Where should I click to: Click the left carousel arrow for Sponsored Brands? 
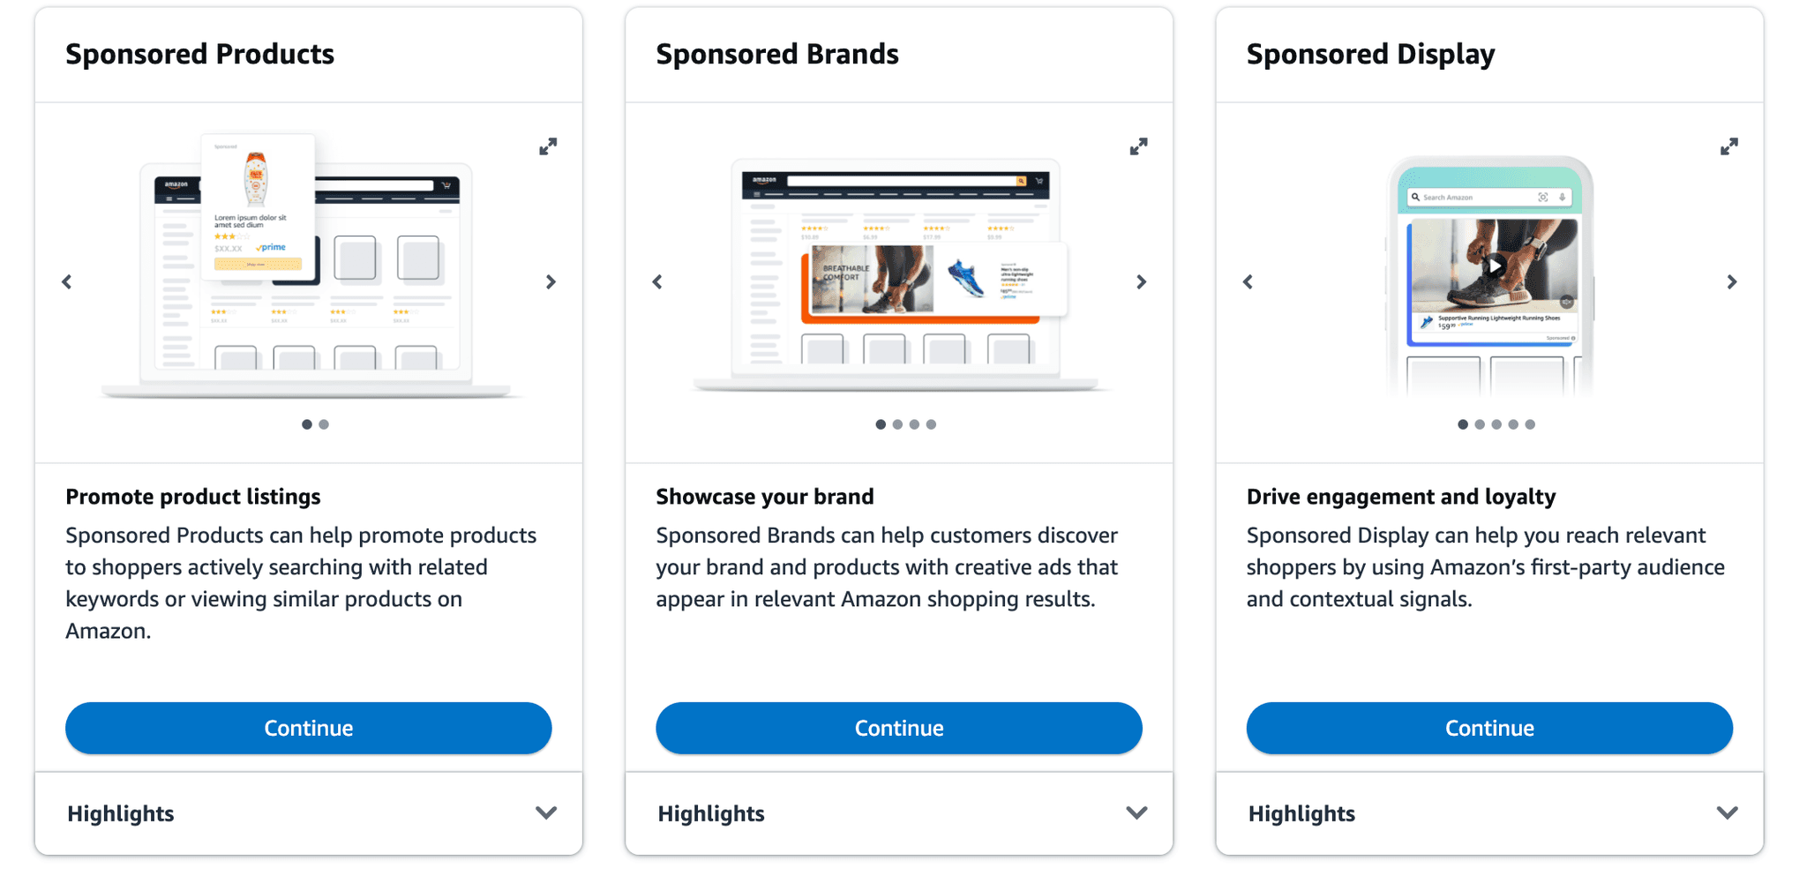pyautogui.click(x=657, y=281)
